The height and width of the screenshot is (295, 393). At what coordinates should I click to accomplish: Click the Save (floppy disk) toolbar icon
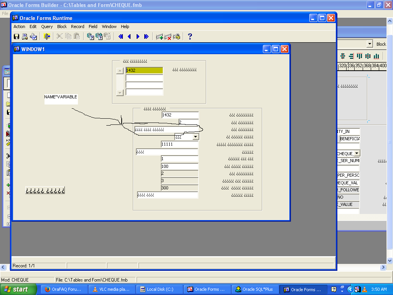[x=16, y=36]
